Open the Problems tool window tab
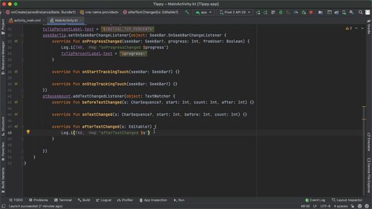This screenshot has width=372, height=209. [x=38, y=200]
